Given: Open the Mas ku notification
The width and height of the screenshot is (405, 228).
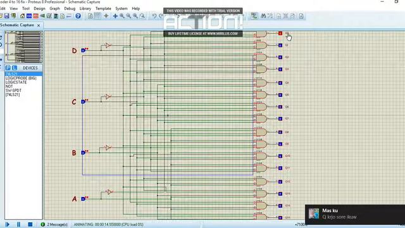Looking at the screenshot, I should [355, 214].
